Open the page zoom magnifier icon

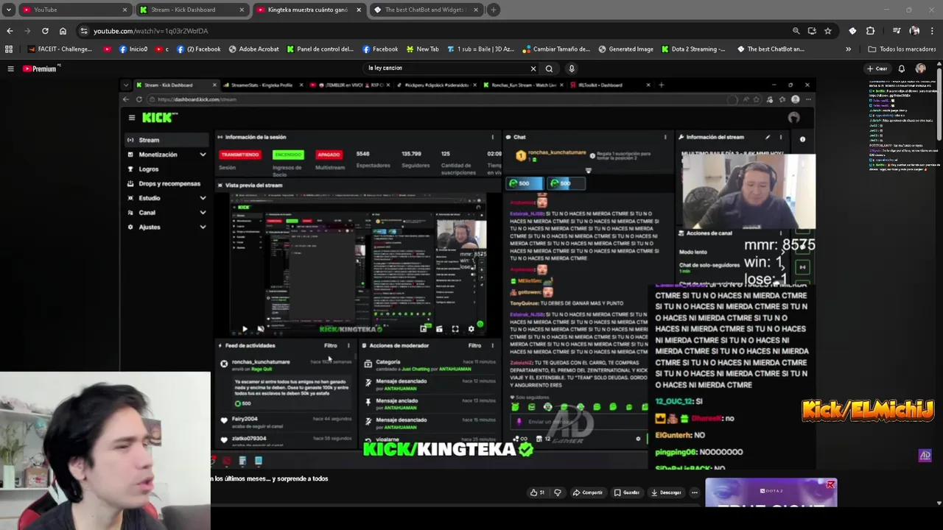(x=796, y=31)
